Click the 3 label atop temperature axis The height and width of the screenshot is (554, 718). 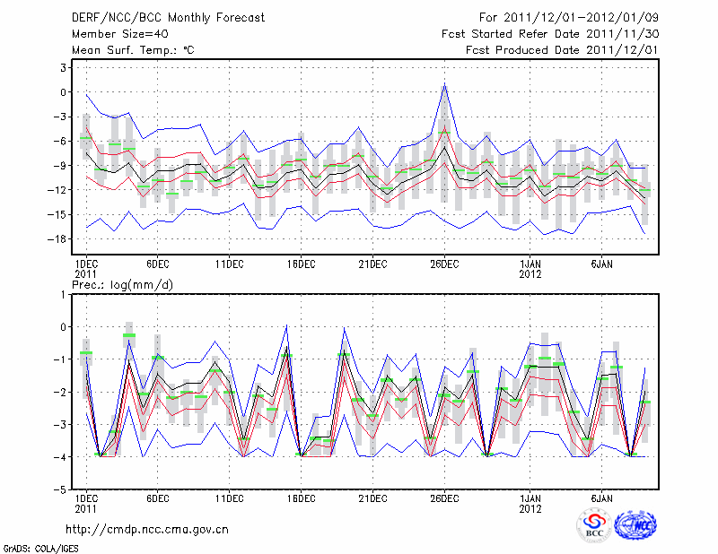[x=63, y=67]
